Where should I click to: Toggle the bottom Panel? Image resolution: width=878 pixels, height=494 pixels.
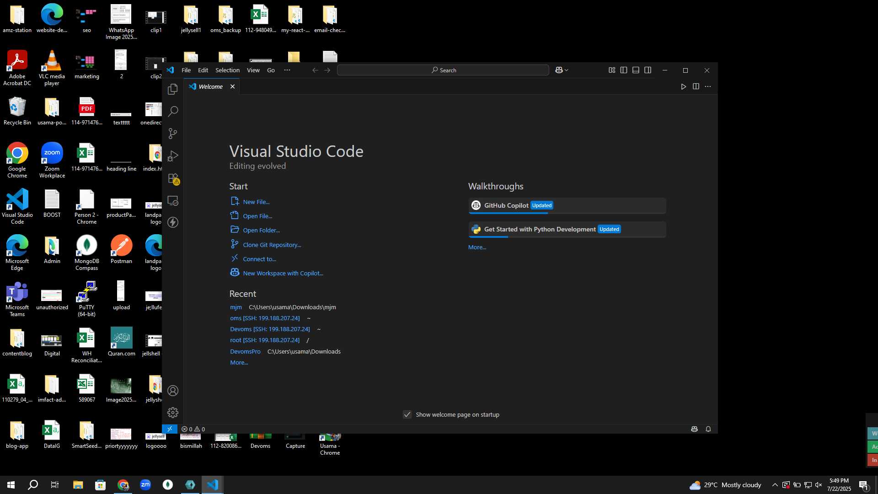636,70
